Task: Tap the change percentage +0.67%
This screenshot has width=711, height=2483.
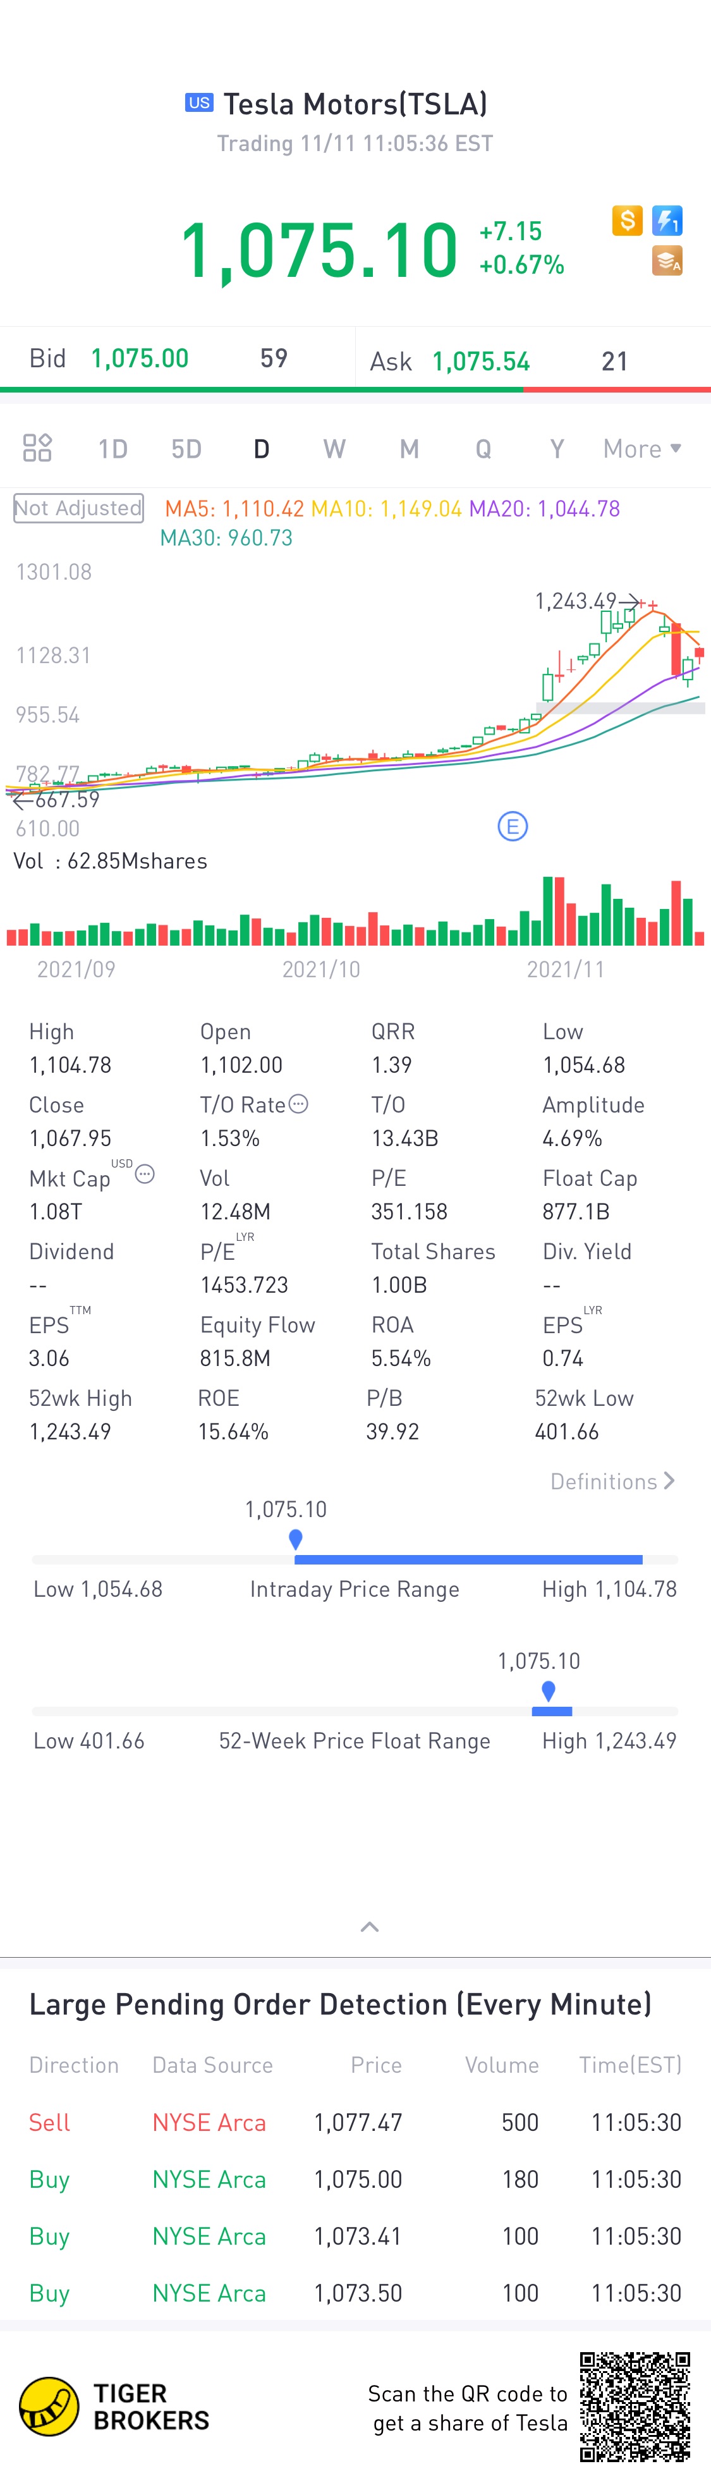Action: click(522, 265)
